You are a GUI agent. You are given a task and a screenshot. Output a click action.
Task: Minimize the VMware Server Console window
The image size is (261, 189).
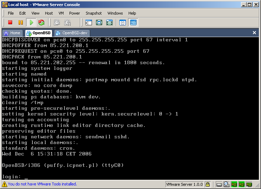244,5
